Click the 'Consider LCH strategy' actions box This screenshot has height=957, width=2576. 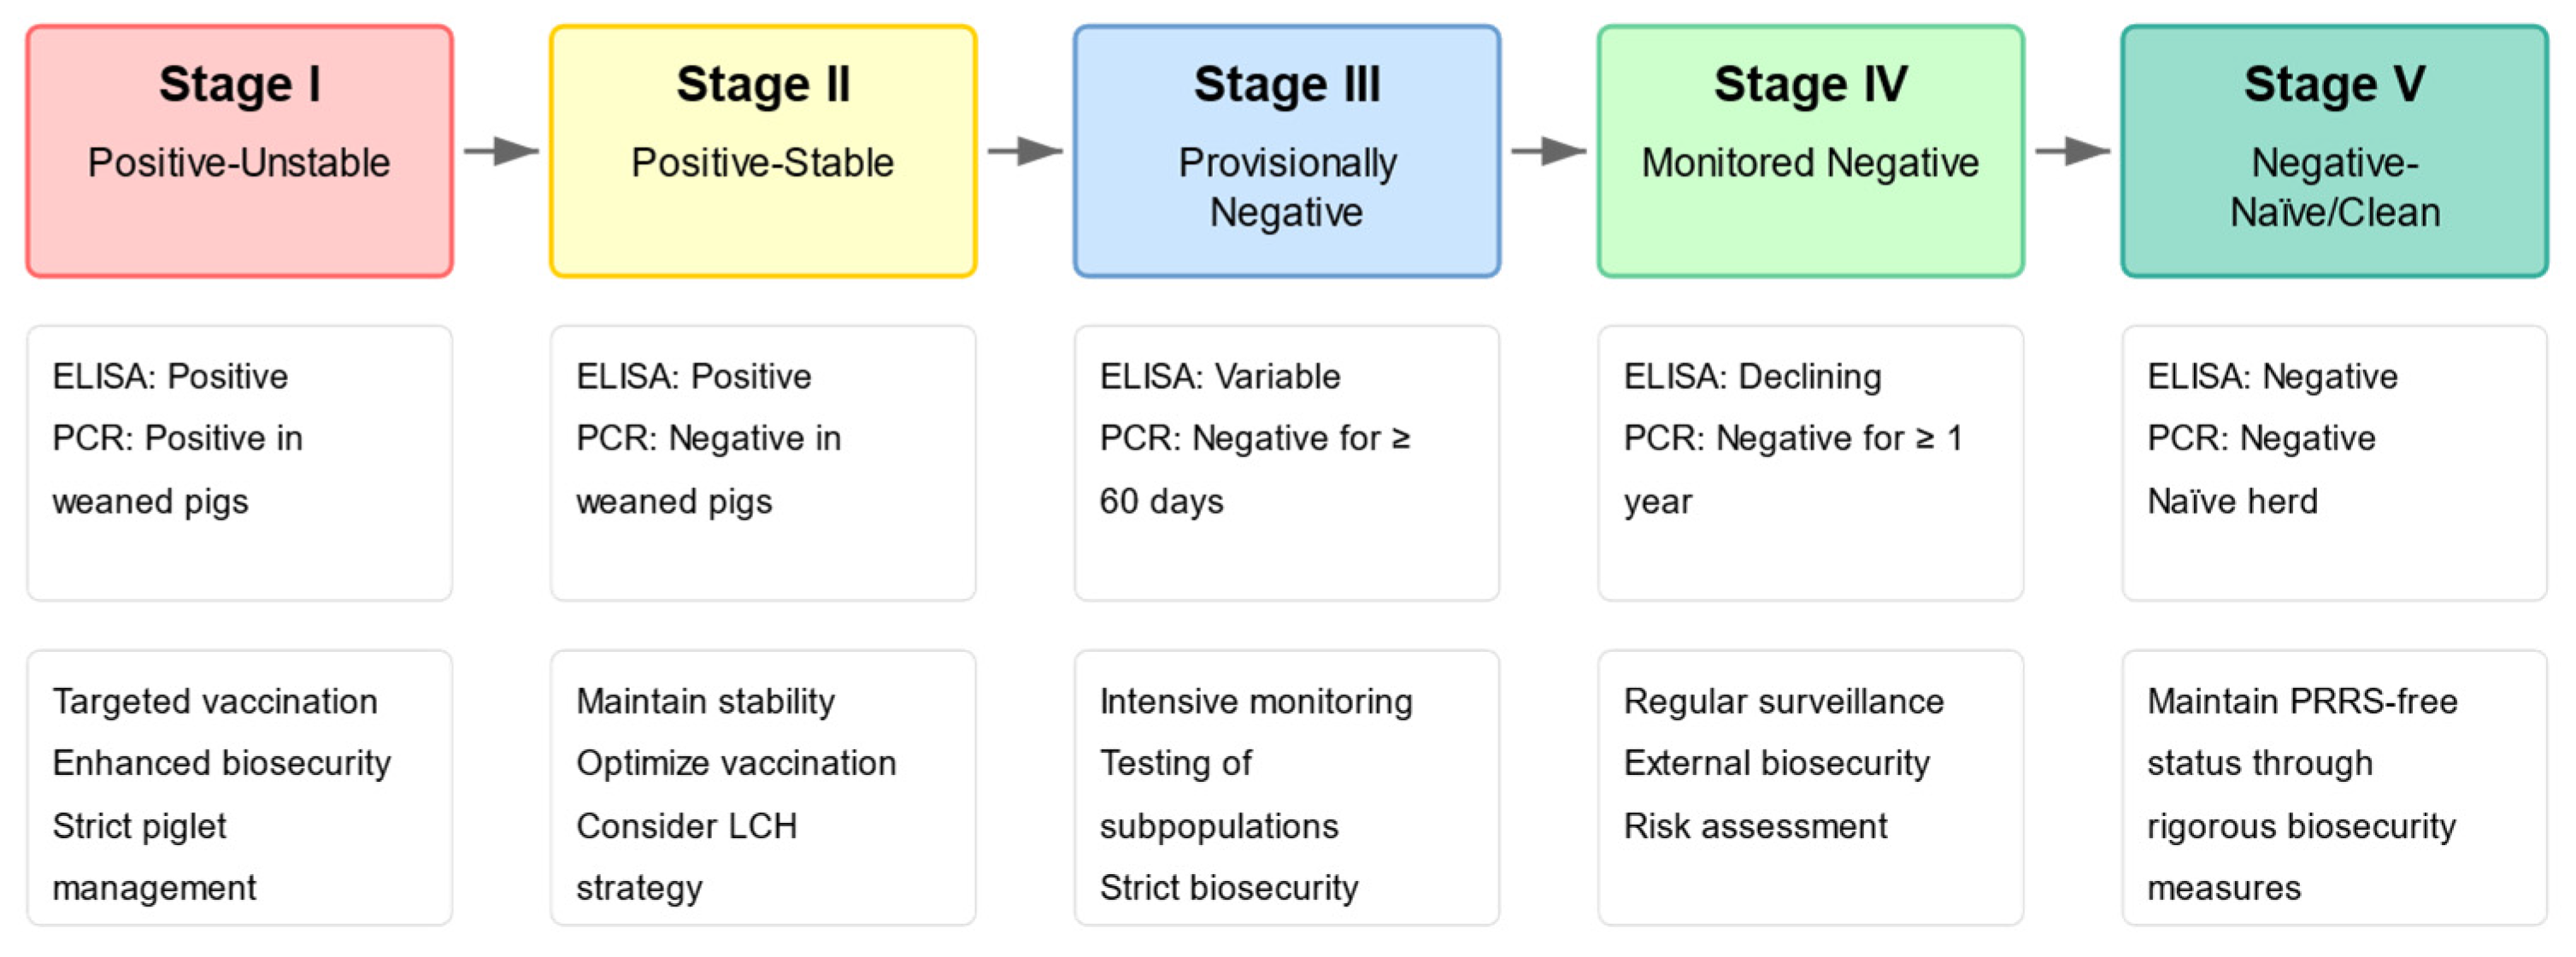[x=763, y=787]
